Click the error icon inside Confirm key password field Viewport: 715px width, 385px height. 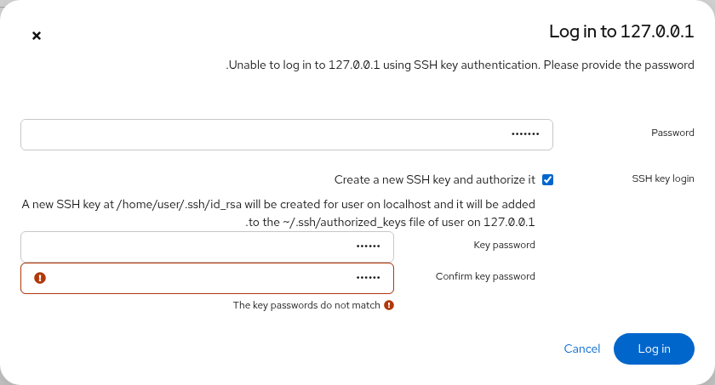pyautogui.click(x=40, y=278)
